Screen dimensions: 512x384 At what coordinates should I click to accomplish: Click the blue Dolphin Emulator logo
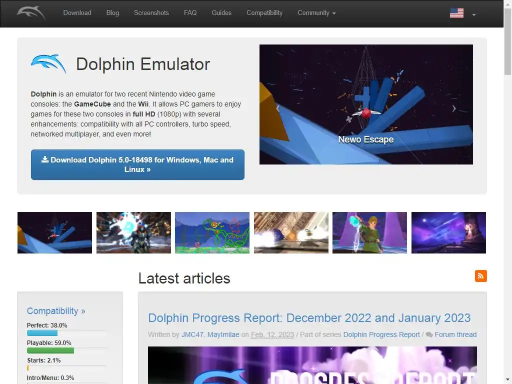pyautogui.click(x=48, y=63)
